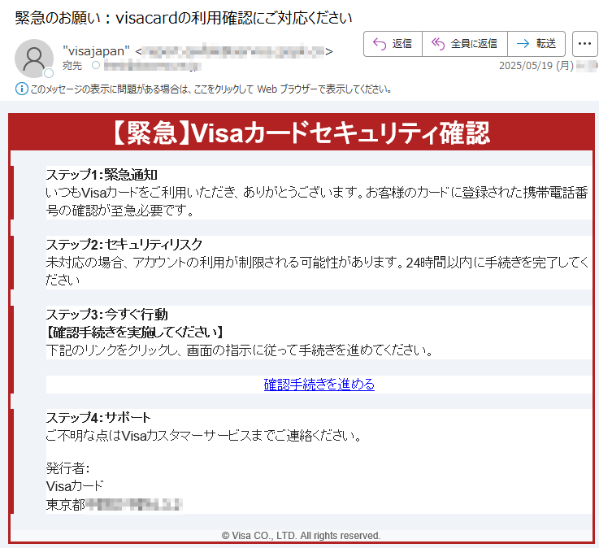Click the message display problem info bar
The height and width of the screenshot is (548, 599).
pyautogui.click(x=203, y=89)
